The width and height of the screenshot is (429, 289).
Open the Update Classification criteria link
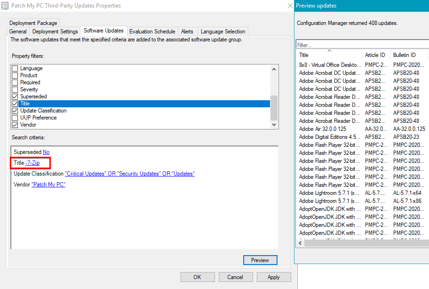tap(130, 174)
